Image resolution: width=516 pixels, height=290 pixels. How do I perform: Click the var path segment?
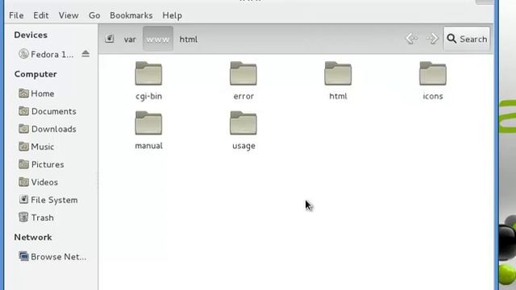coord(130,39)
